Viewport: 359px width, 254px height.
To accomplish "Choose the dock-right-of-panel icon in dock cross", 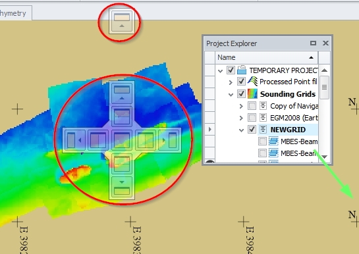I will [x=146, y=140].
